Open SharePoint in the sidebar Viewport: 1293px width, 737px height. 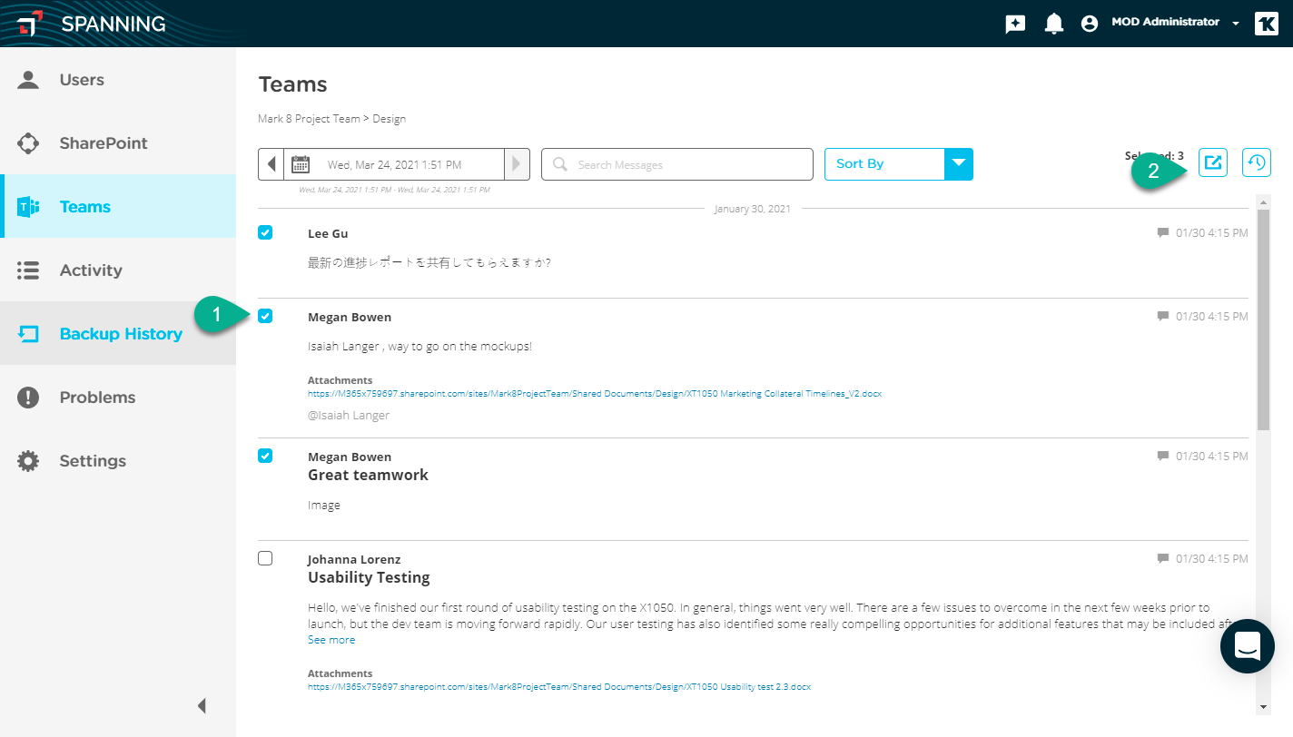point(118,143)
